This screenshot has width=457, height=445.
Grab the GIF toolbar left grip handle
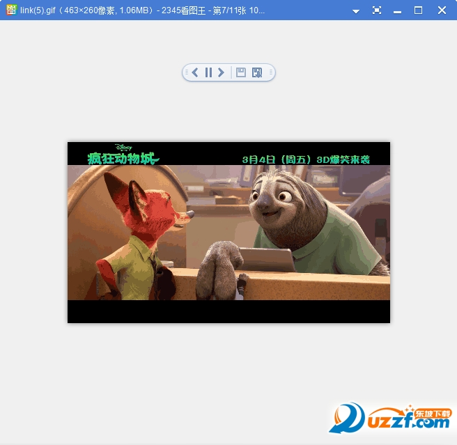pos(187,72)
